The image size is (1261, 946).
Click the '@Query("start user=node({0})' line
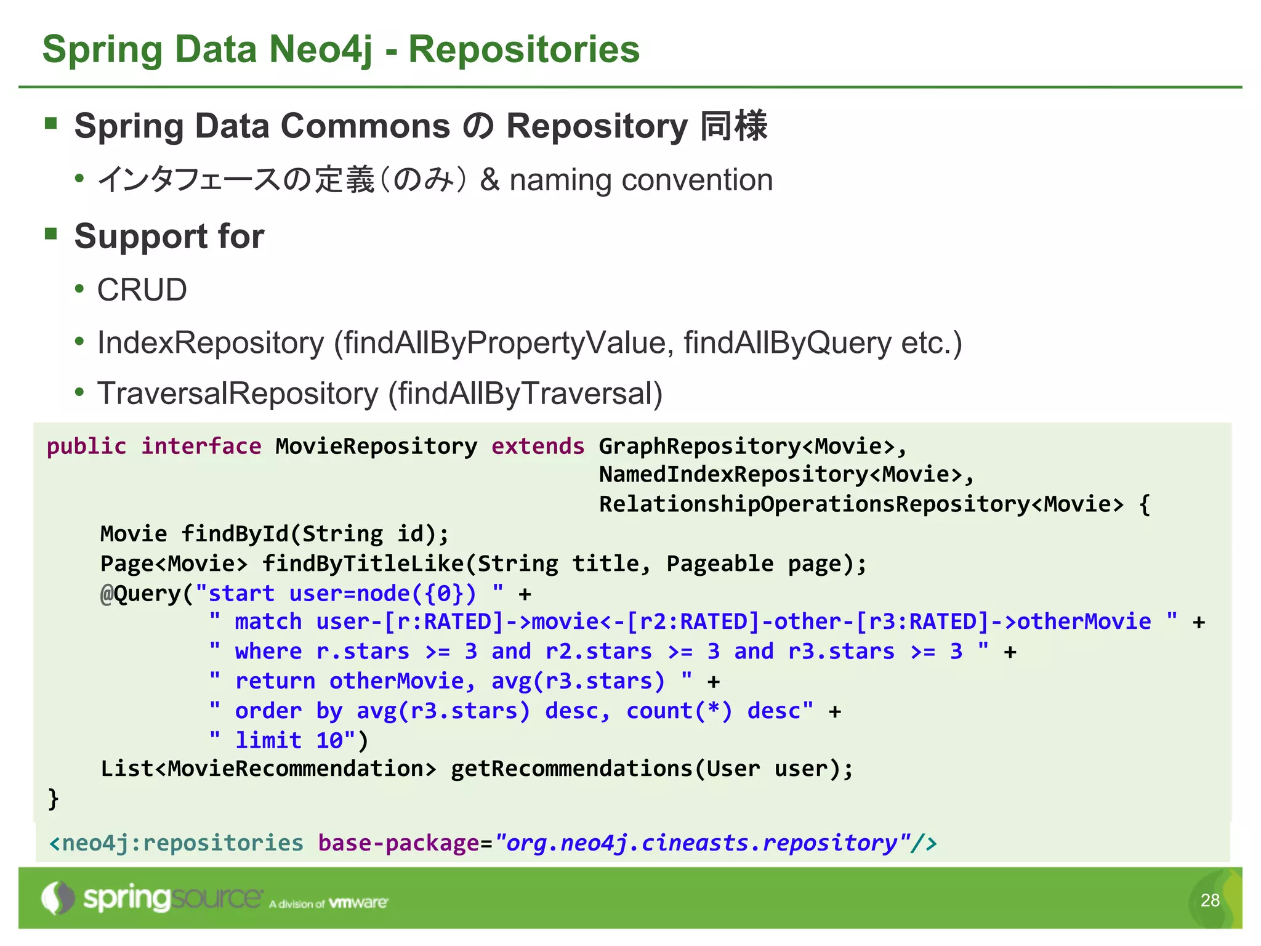(316, 593)
